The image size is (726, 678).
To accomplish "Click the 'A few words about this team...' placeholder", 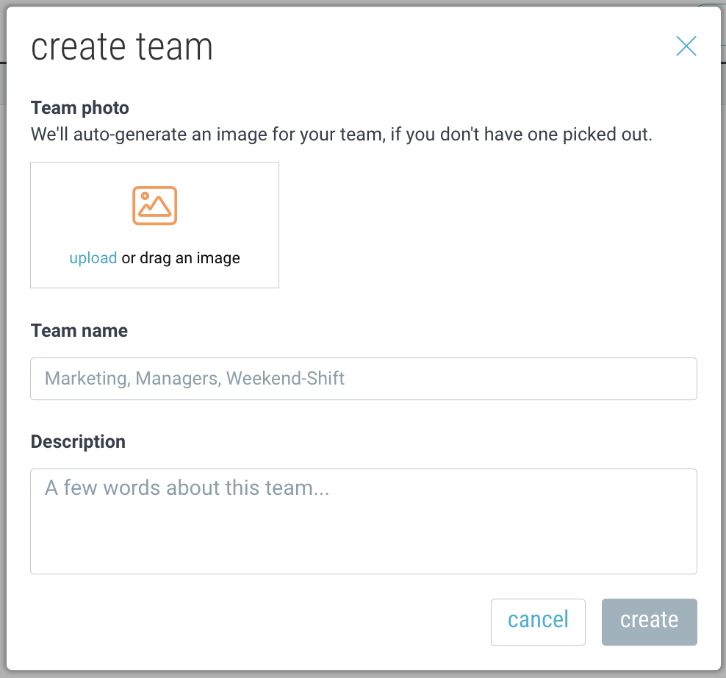I will (187, 488).
